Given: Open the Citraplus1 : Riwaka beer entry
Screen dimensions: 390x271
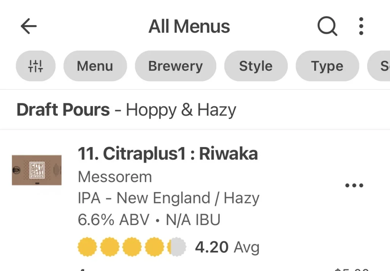Looking at the screenshot, I should coord(168,154).
